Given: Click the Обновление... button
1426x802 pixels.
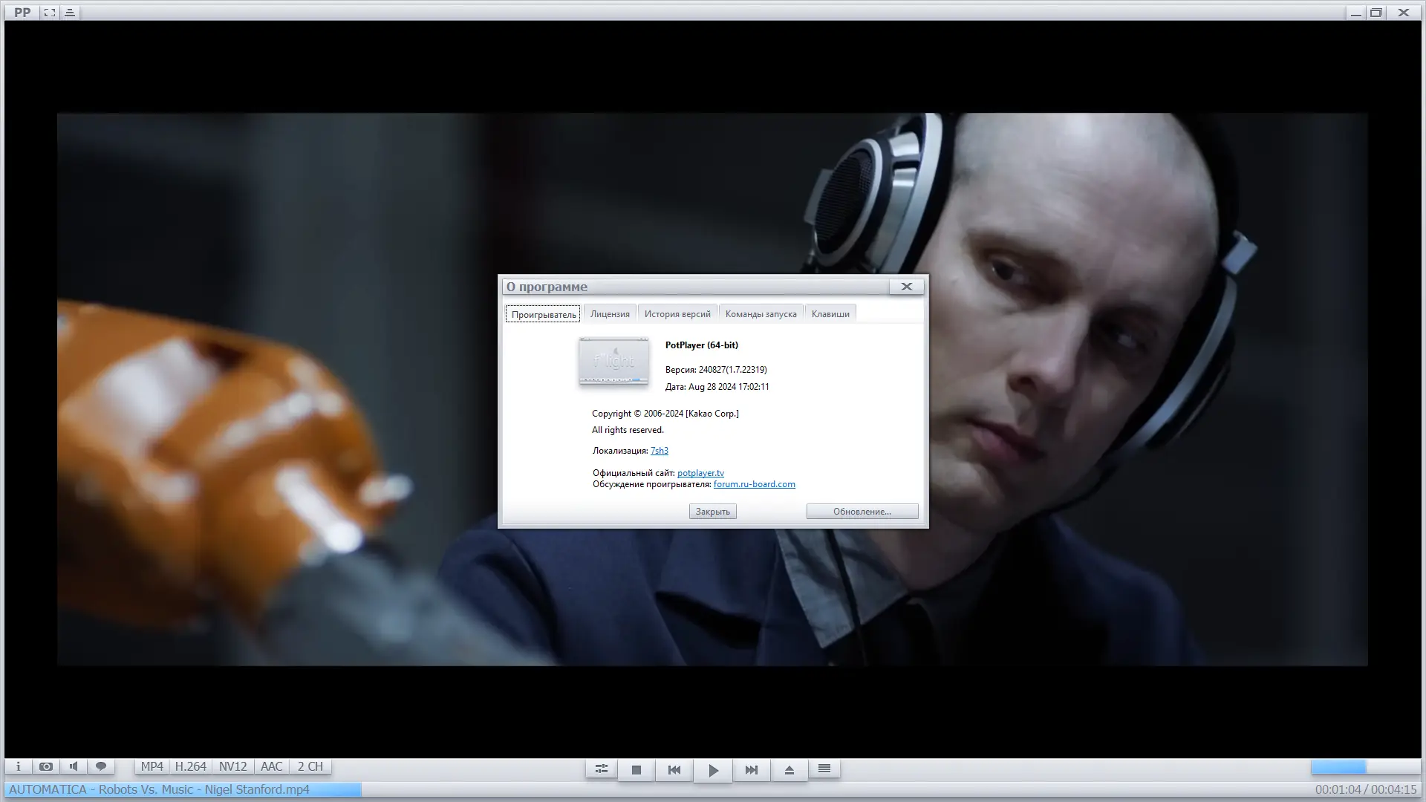Looking at the screenshot, I should coord(862,512).
